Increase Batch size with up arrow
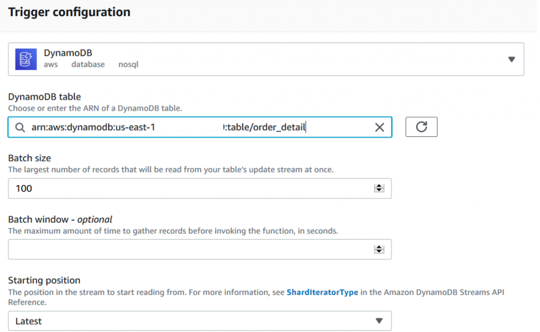 pos(379,186)
